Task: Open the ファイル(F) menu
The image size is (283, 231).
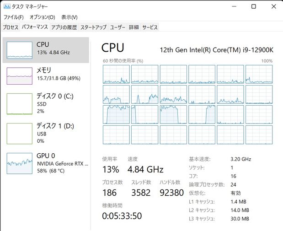Action: pos(14,17)
